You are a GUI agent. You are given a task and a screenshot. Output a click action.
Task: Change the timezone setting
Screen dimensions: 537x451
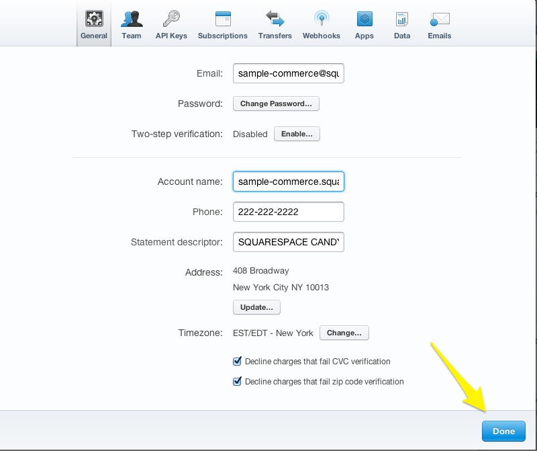coord(344,333)
